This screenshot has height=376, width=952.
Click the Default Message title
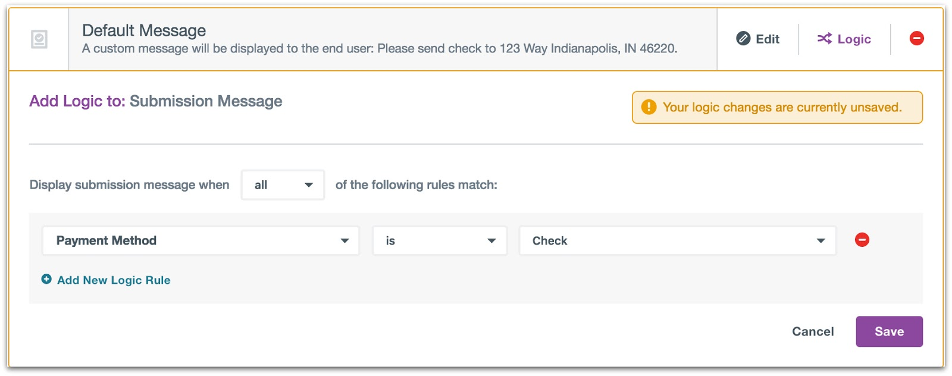[144, 30]
